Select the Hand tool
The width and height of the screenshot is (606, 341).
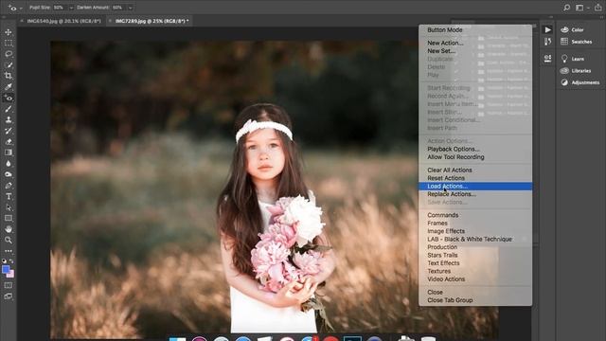click(9, 229)
